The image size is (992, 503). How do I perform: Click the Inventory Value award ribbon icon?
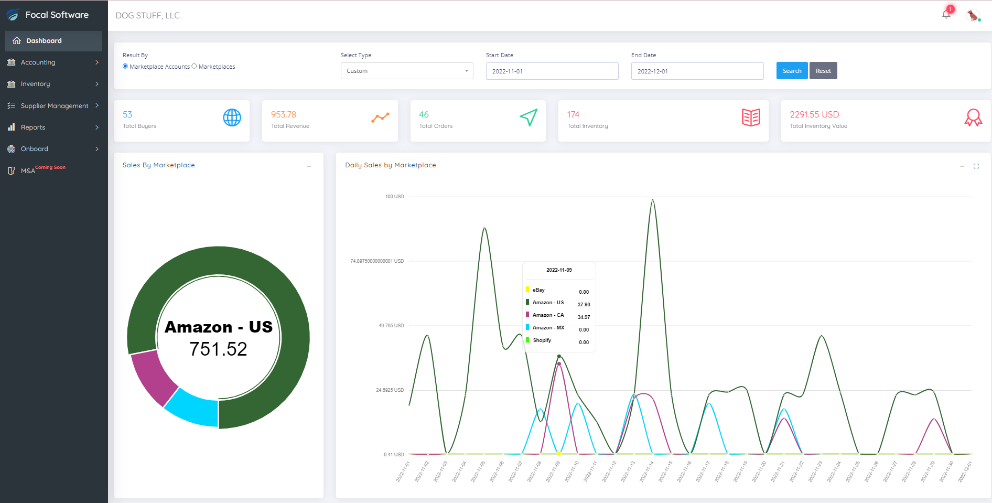click(x=973, y=117)
